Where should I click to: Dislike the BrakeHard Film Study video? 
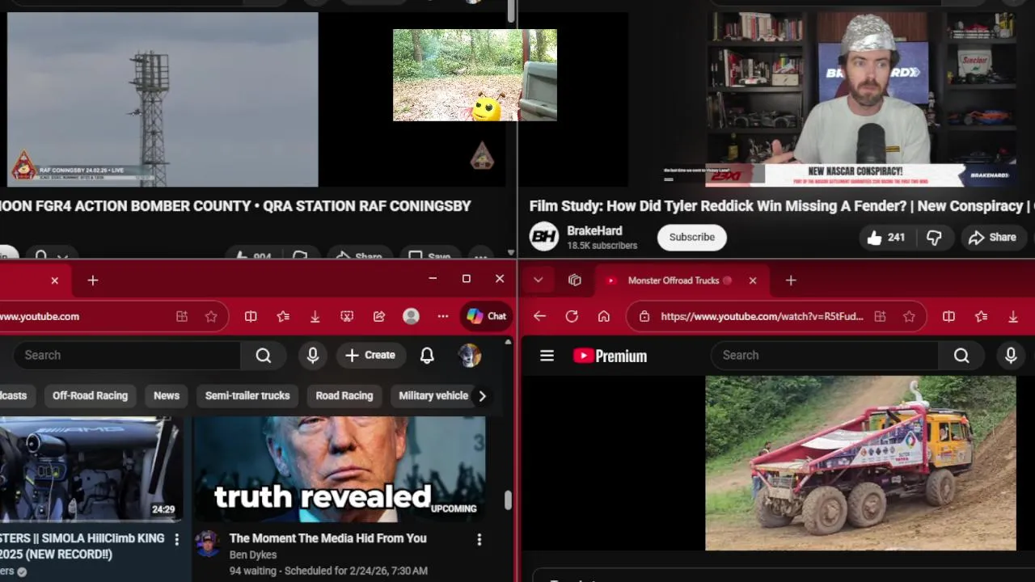(x=934, y=237)
